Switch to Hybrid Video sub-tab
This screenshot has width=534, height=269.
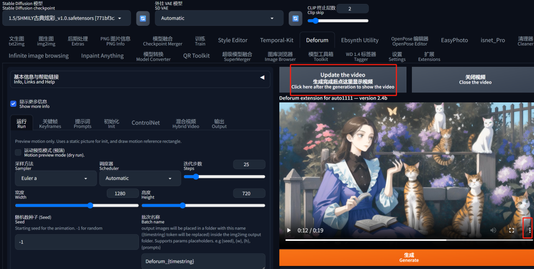click(185, 123)
